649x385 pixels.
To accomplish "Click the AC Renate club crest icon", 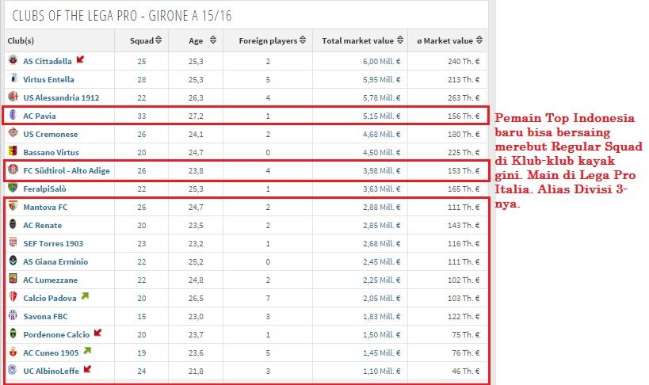I will [13, 224].
